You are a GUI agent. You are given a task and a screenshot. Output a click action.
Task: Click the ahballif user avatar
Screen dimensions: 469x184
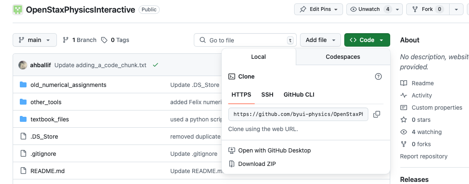(x=23, y=65)
